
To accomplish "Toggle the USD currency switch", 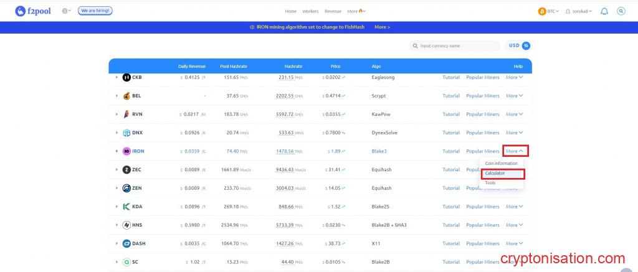I will click(526, 45).
